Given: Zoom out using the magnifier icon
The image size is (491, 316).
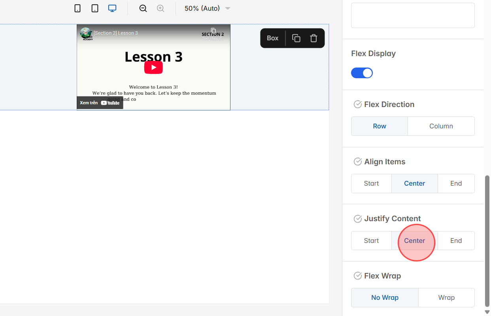Looking at the screenshot, I should click(143, 8).
